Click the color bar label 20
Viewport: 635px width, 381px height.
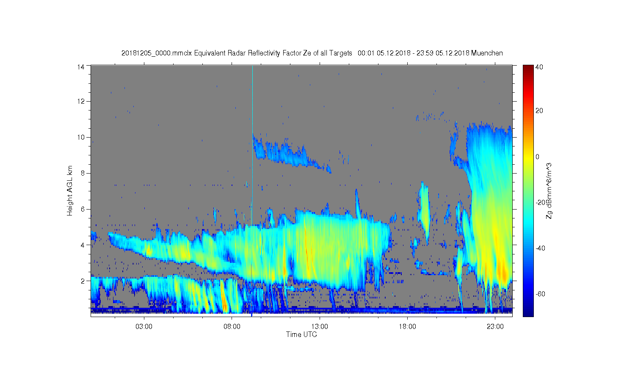539,111
